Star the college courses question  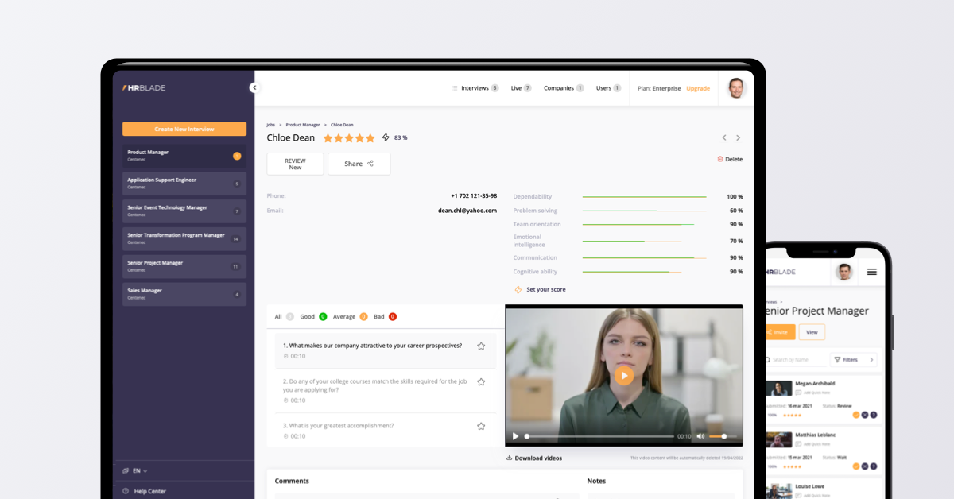[x=481, y=382]
